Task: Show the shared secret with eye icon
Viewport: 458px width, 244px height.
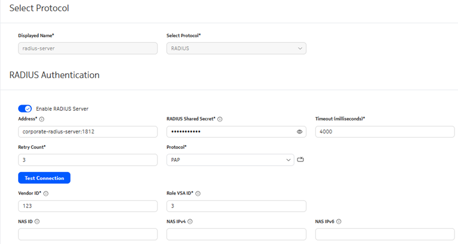Action: tap(299, 132)
